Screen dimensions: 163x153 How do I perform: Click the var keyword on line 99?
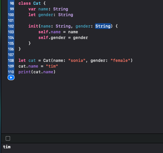coord(32,9)
